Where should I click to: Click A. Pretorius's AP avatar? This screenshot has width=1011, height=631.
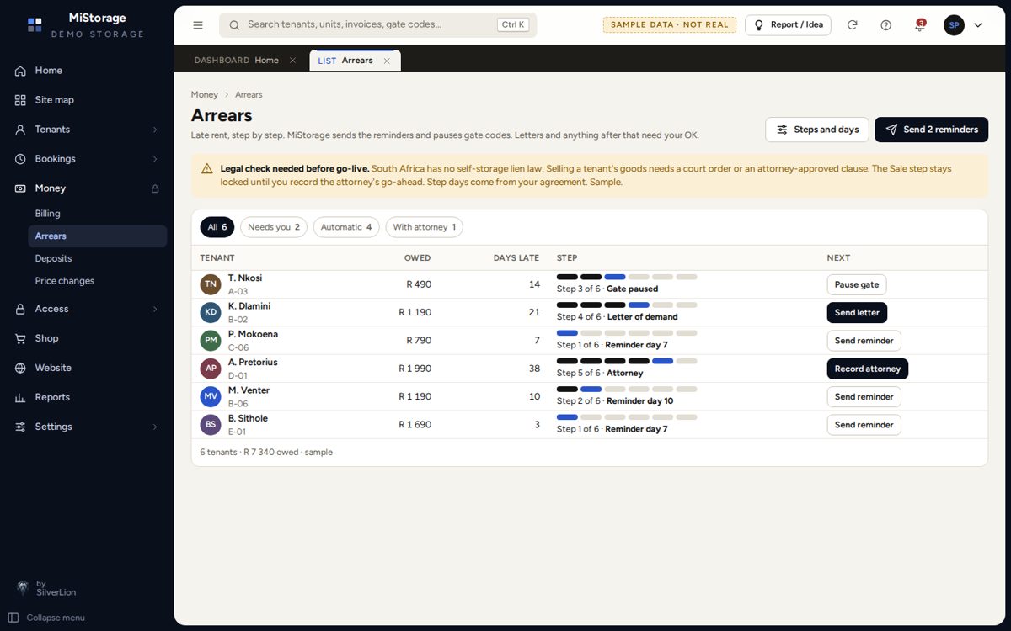click(211, 369)
